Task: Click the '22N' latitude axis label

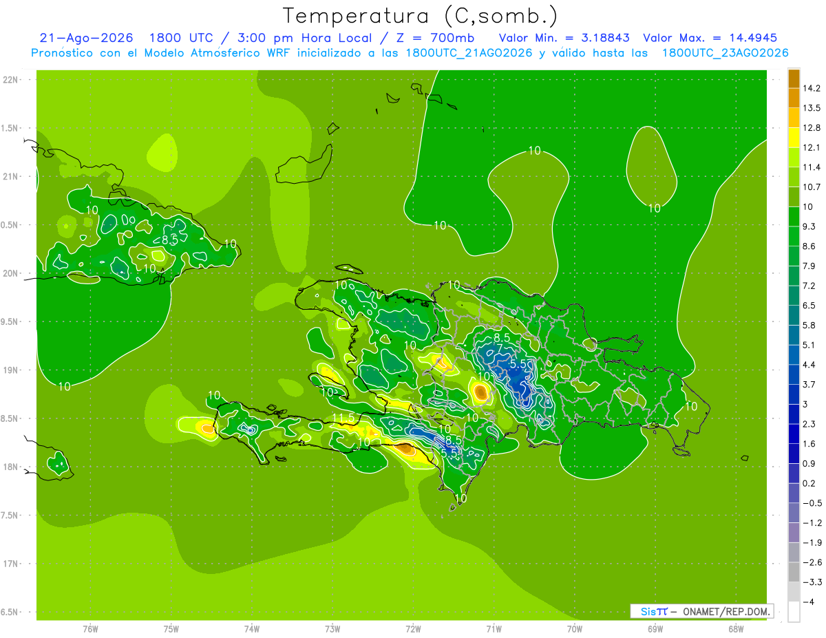Action: pyautogui.click(x=10, y=80)
